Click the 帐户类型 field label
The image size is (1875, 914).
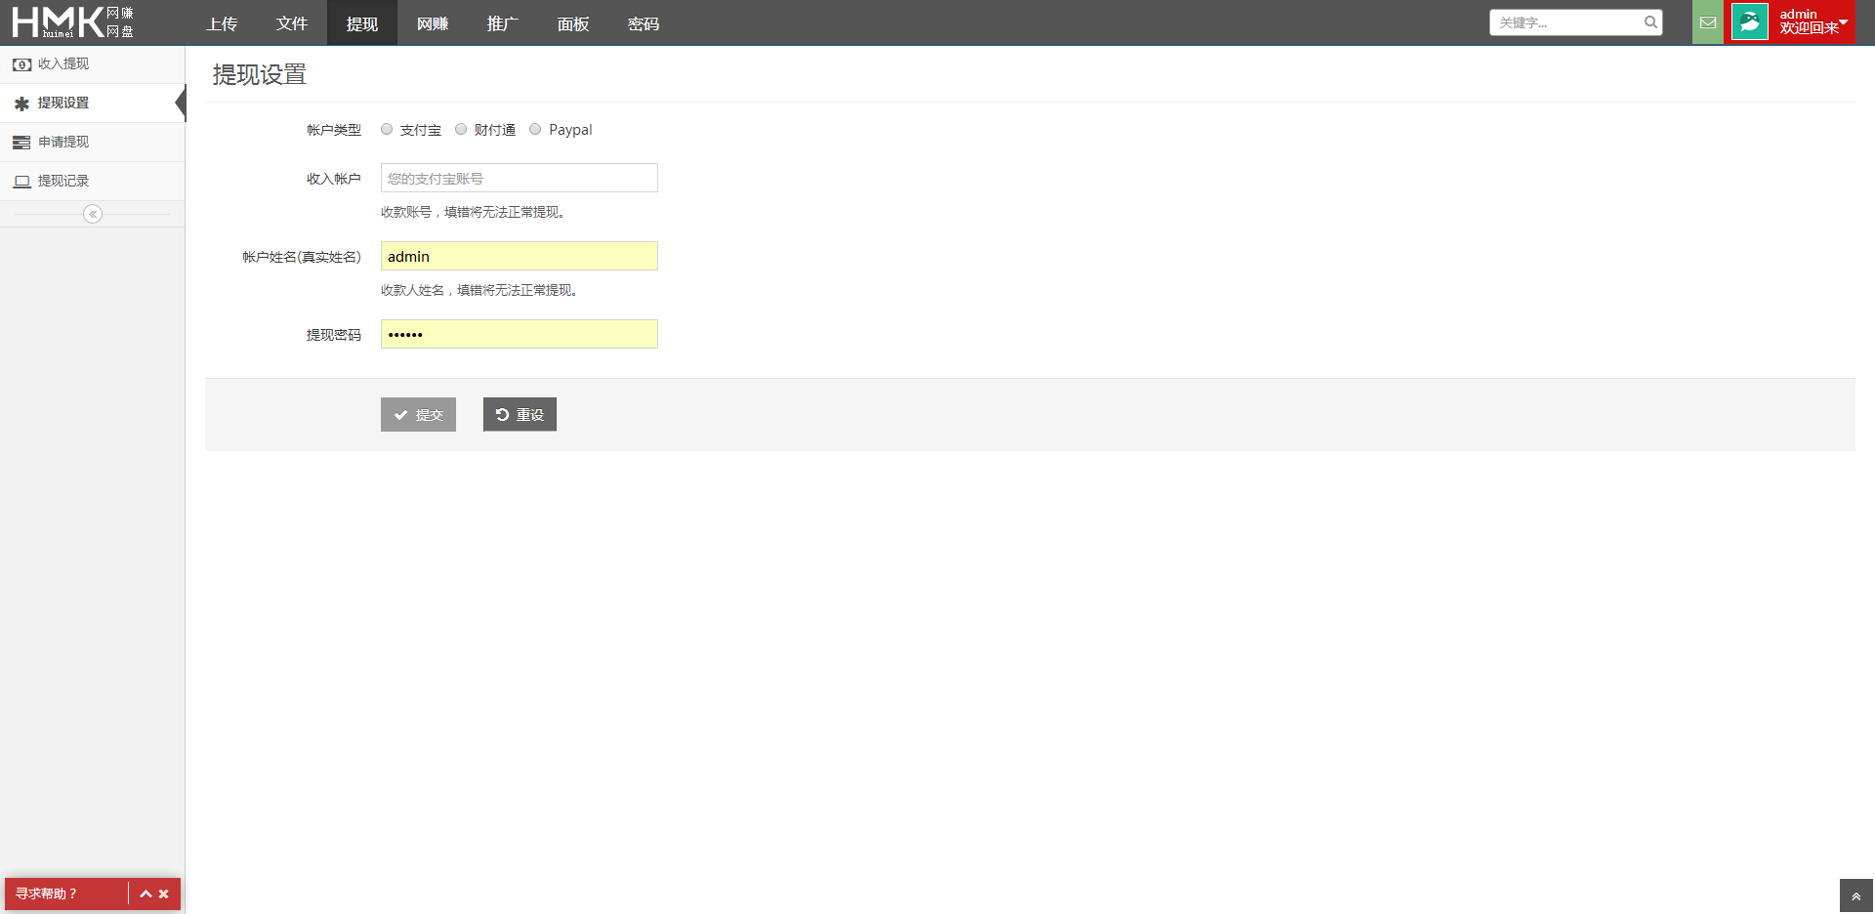(334, 130)
